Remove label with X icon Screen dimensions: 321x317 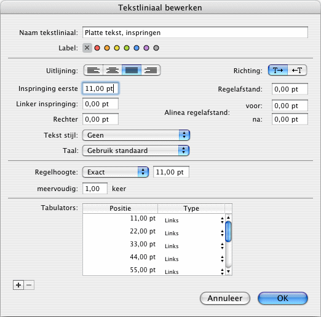click(x=87, y=48)
